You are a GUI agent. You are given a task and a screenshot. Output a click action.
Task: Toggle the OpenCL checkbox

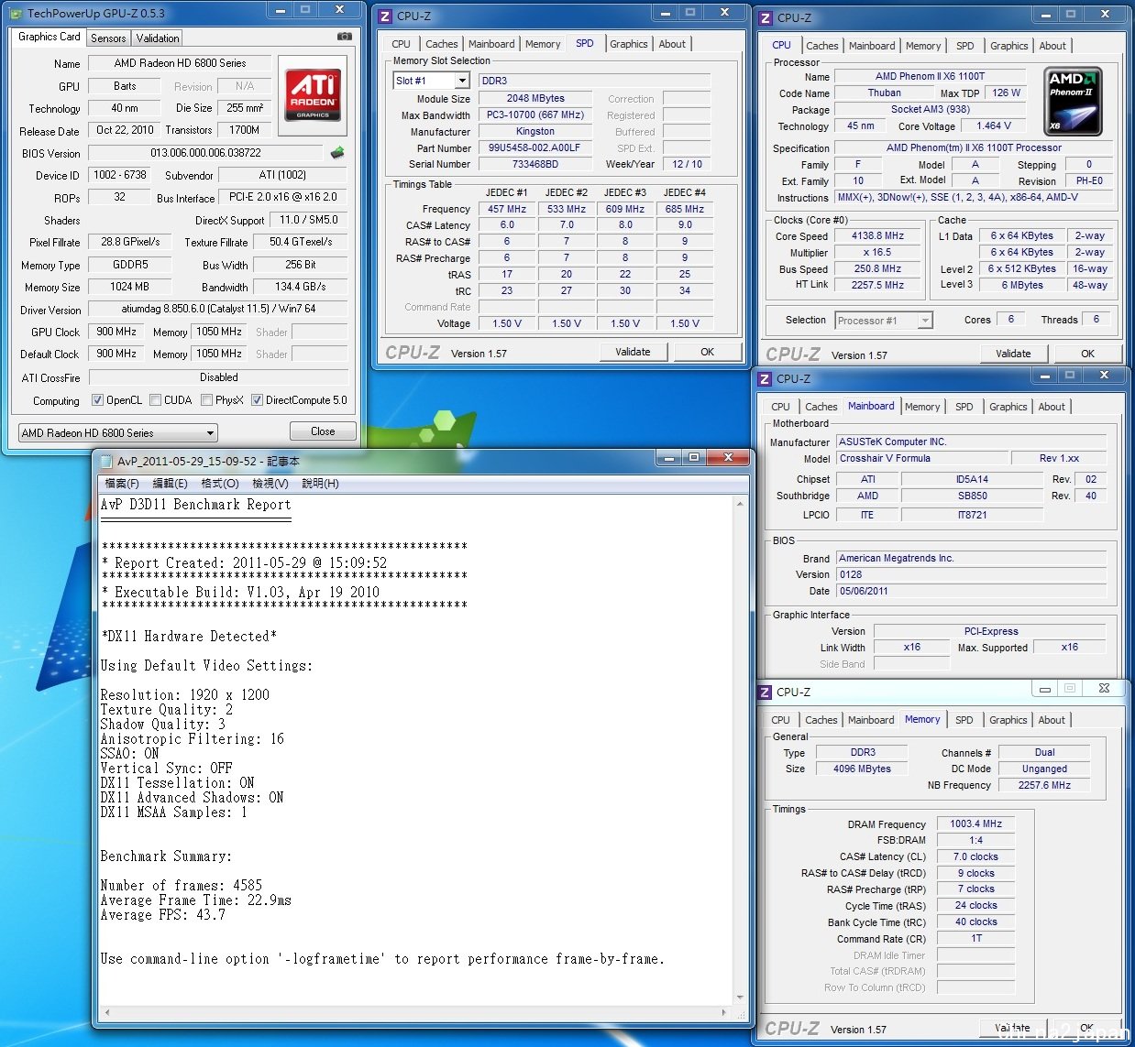[97, 400]
